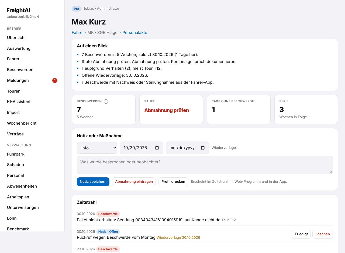Click the Notiz speichern button
Image resolution: width=345 pixels, height=253 pixels.
[x=93, y=182]
